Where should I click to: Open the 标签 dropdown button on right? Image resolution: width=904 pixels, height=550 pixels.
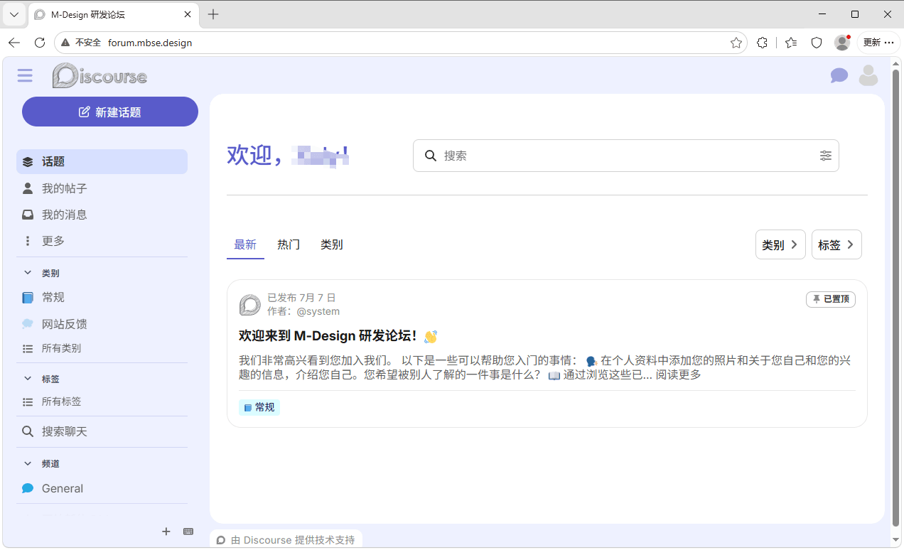(x=836, y=244)
